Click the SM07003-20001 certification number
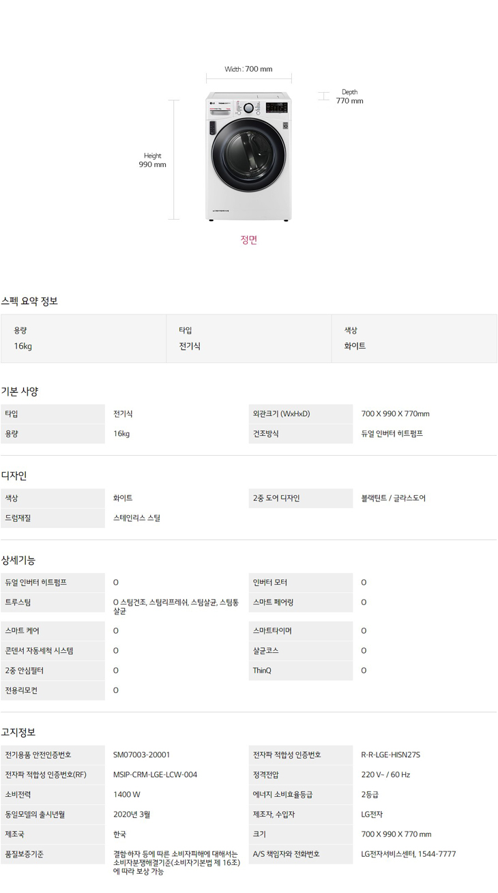This screenshot has width=498, height=893. (x=141, y=755)
